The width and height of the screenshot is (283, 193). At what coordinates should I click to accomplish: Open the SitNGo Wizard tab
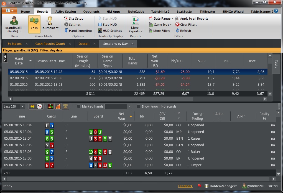(x=233, y=12)
